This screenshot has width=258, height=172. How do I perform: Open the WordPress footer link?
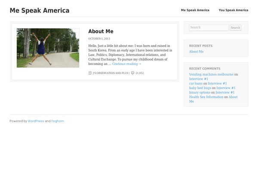point(36,121)
